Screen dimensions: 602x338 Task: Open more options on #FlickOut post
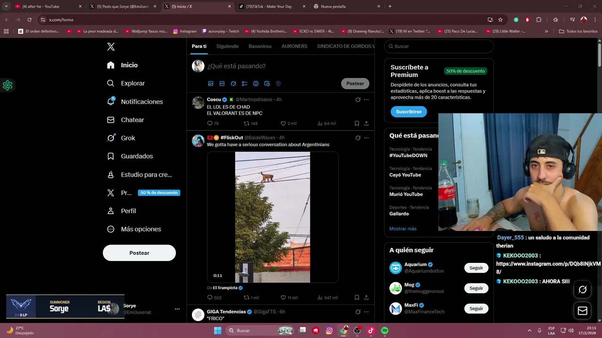tap(366, 138)
